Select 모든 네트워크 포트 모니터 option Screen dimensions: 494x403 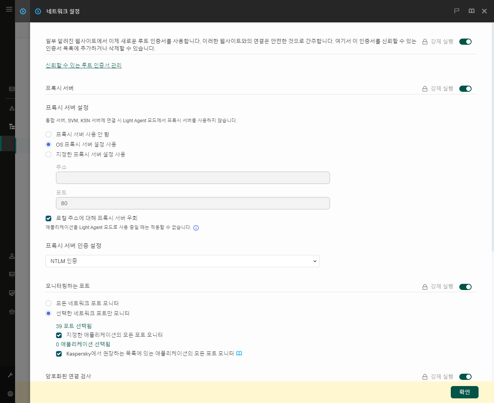[x=48, y=303]
